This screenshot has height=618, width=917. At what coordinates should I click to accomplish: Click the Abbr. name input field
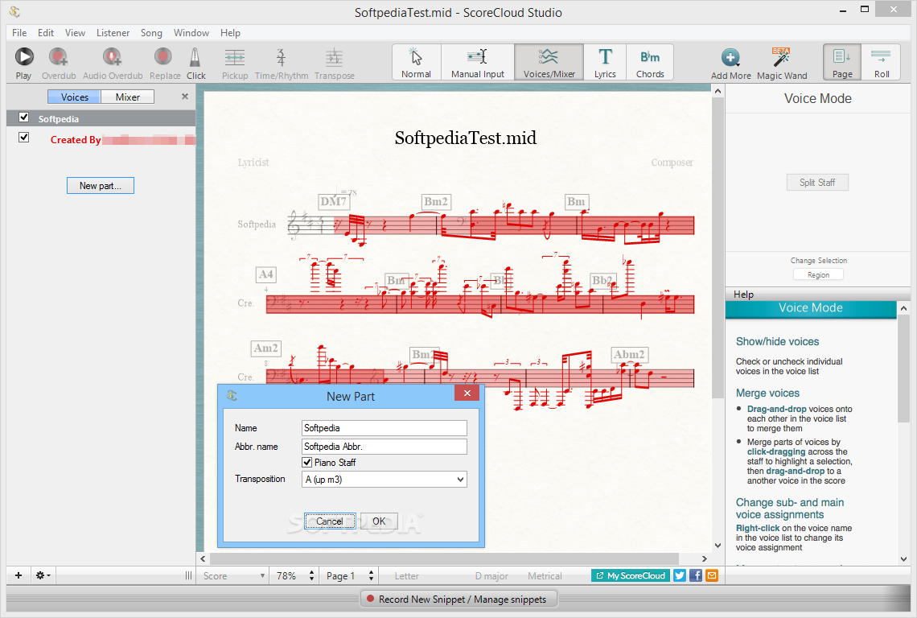(x=384, y=447)
